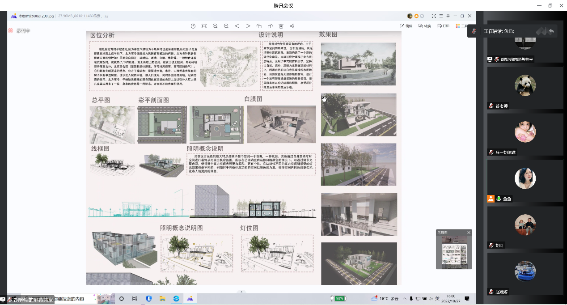The image size is (567, 305).
Task: Toggle muted microphone in speaking bar
Action: point(474,31)
